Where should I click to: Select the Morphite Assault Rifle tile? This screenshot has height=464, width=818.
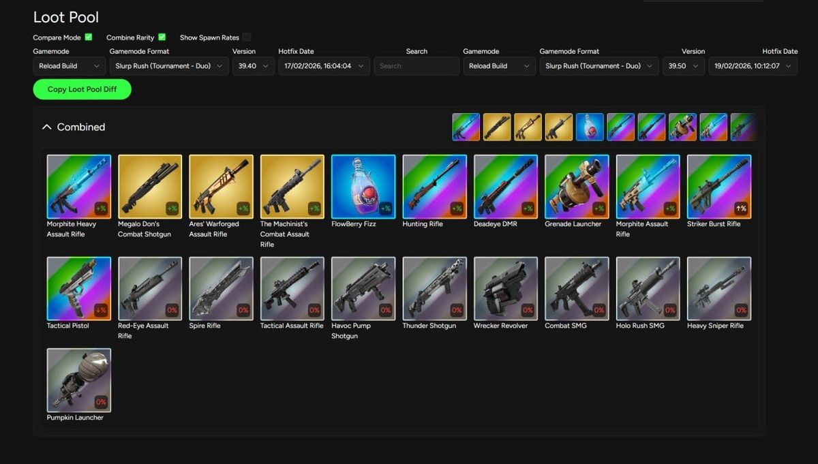point(648,187)
